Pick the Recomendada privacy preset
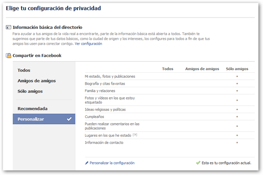Viewport: 263px width, 175px height. tap(32, 109)
